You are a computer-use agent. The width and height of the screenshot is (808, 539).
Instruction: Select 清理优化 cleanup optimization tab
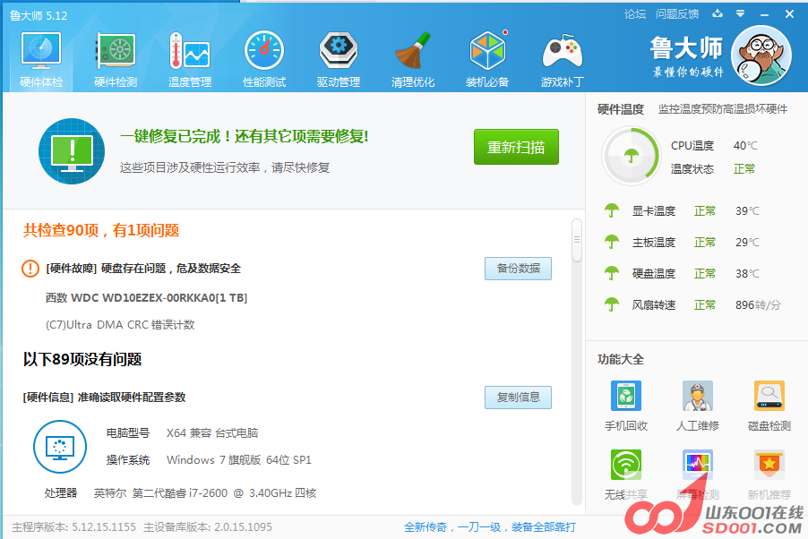(x=412, y=59)
